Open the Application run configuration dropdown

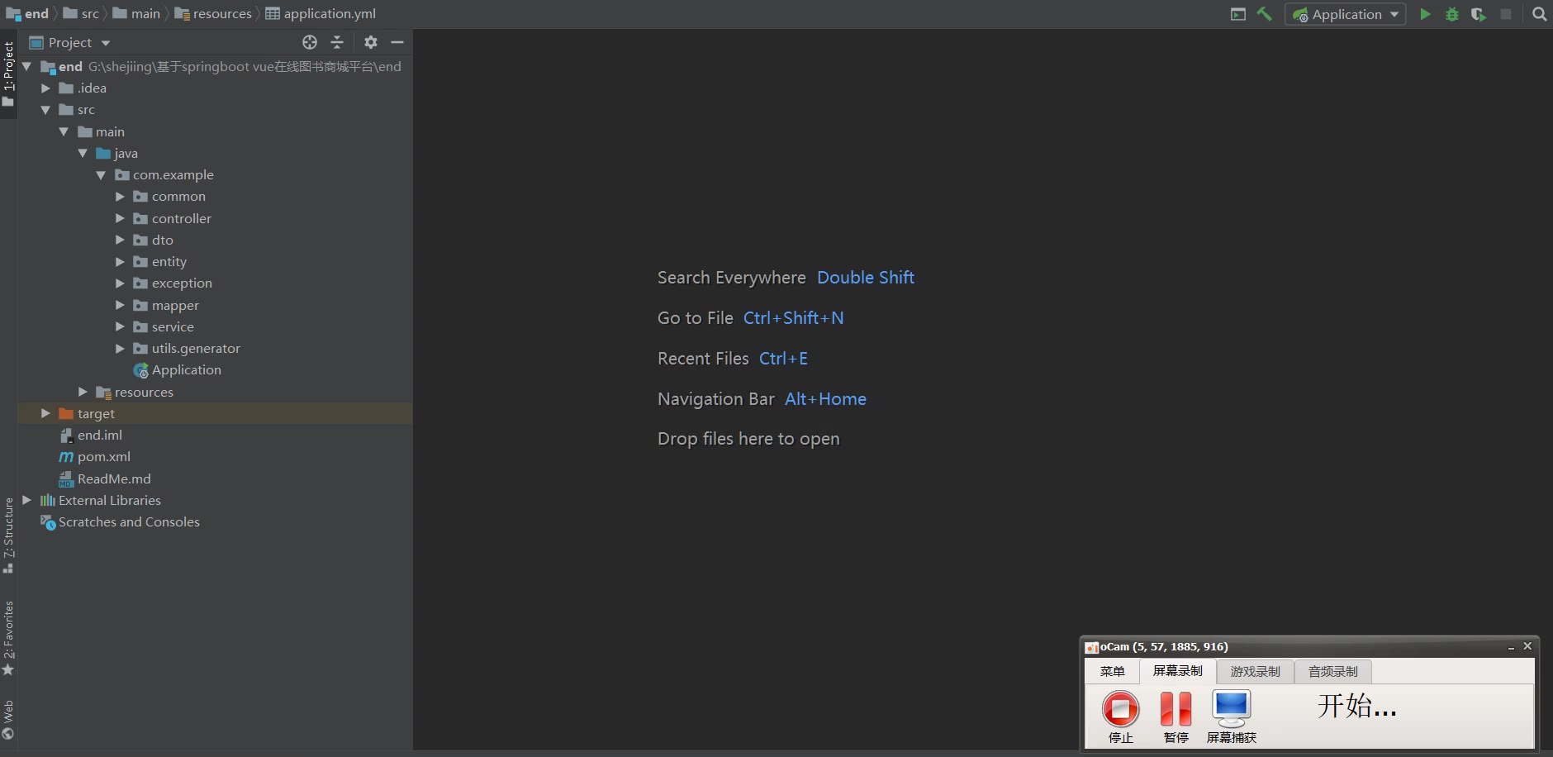1346,14
